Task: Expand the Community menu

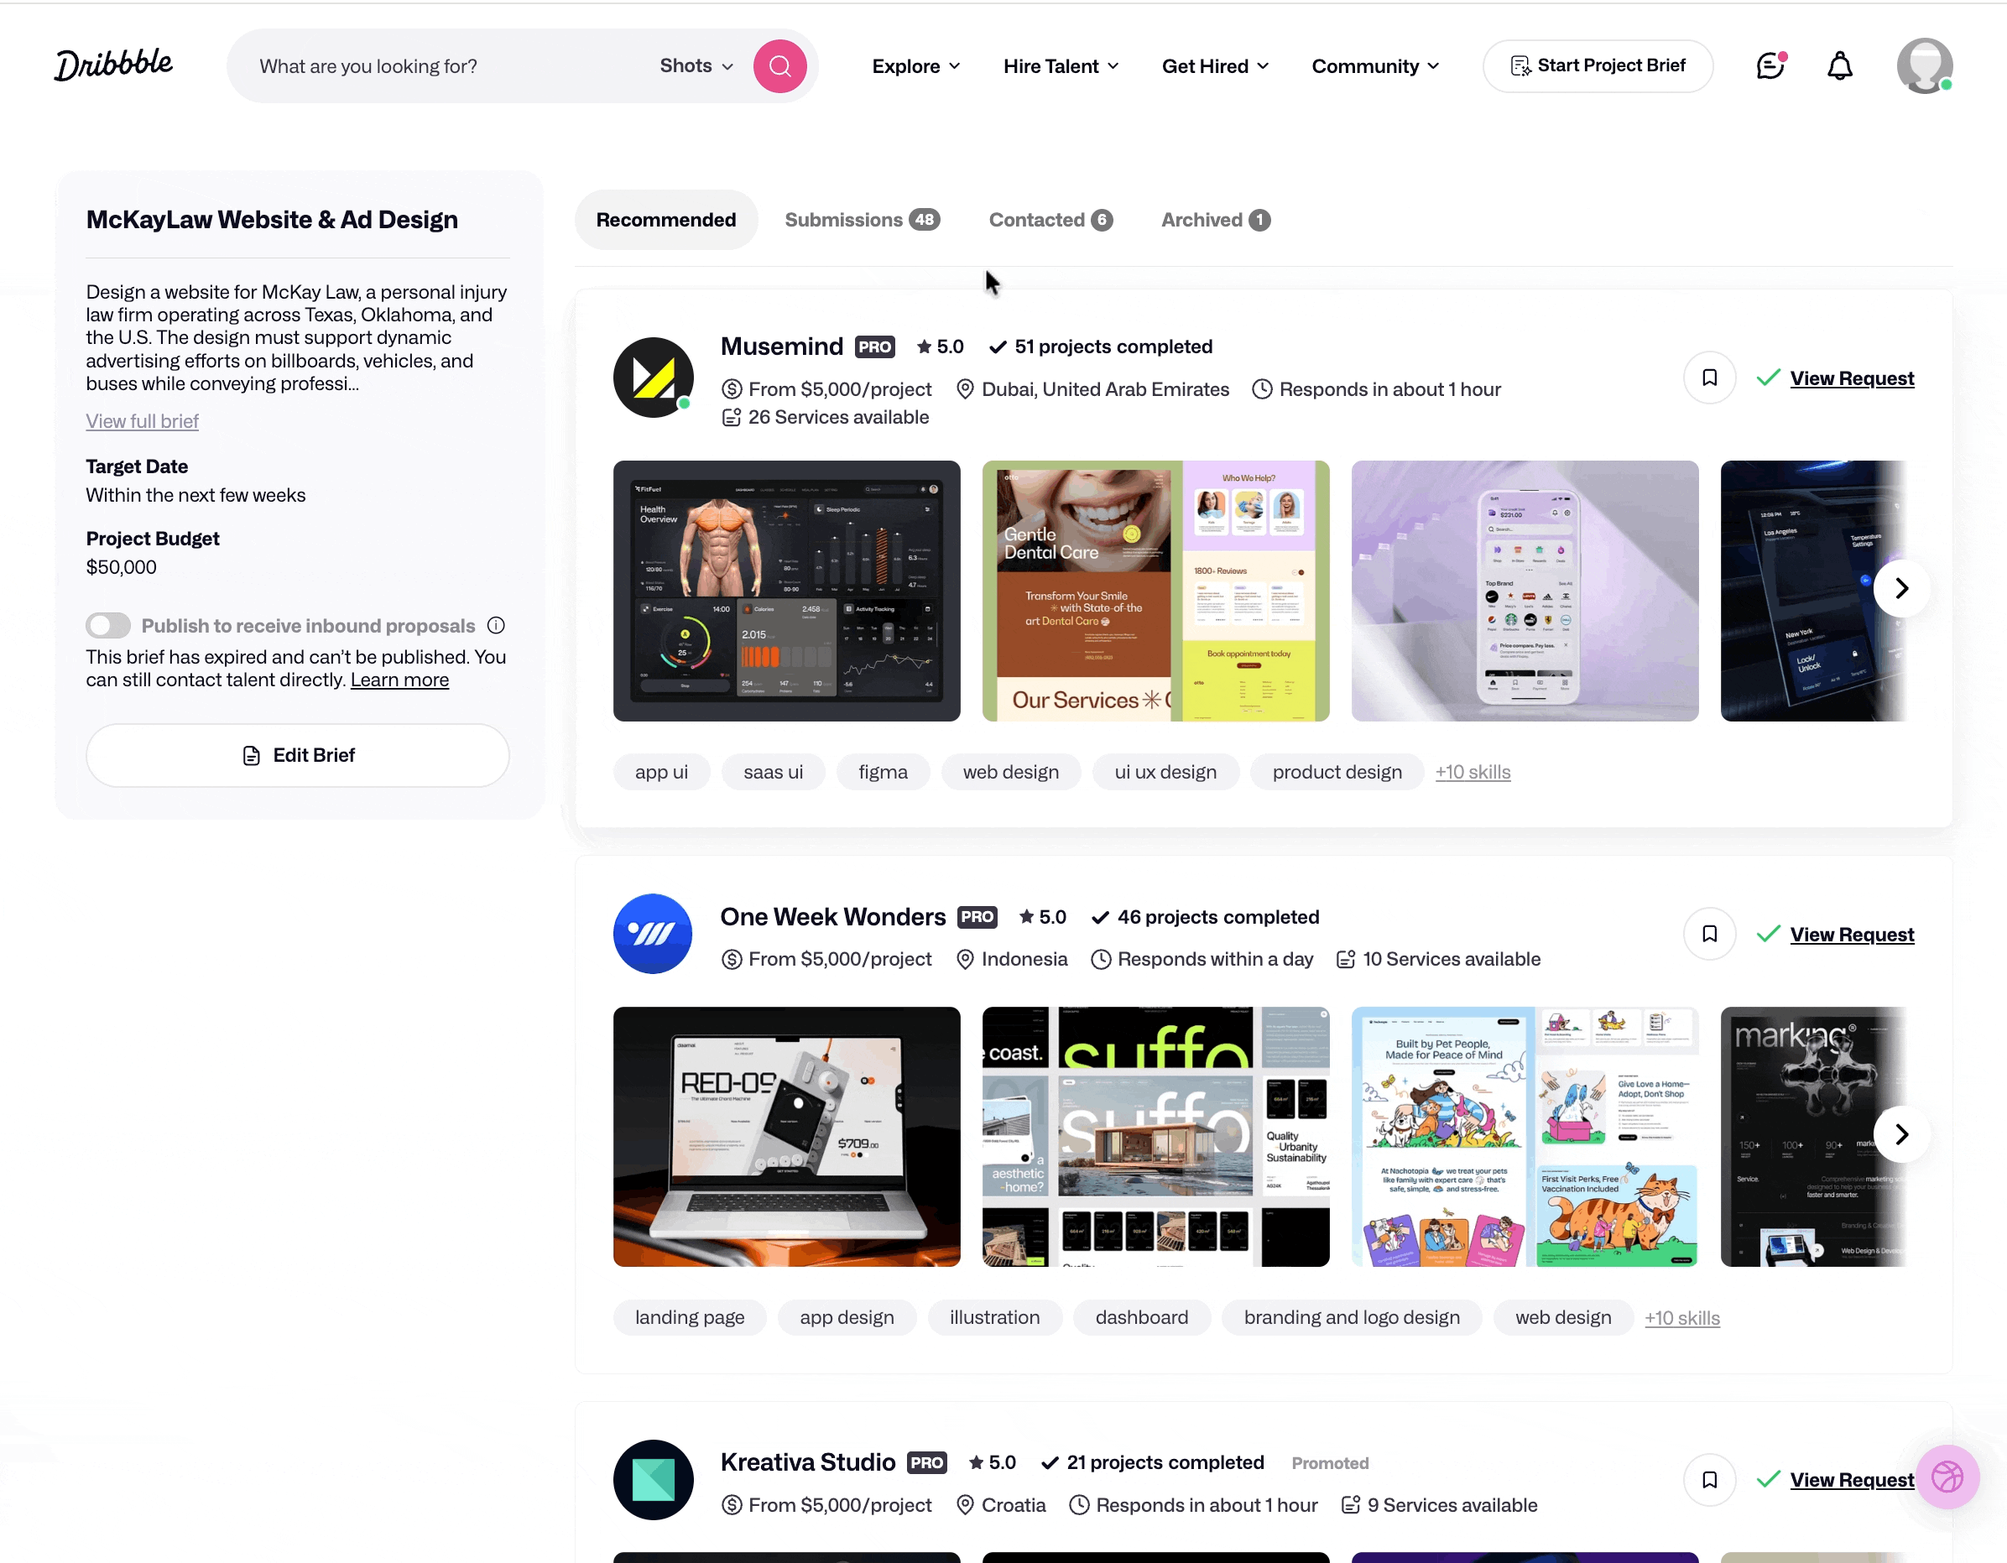Action: click(x=1374, y=66)
